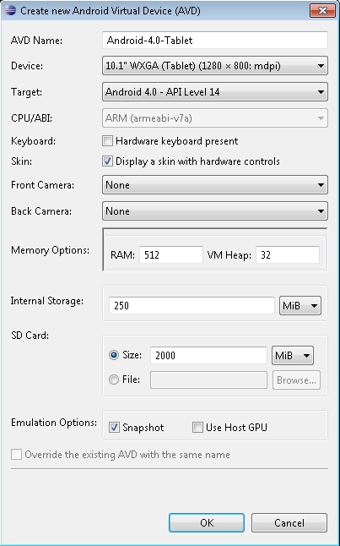Enable the Use Host GPU checkbox
The width and height of the screenshot is (340, 546).
tap(197, 428)
